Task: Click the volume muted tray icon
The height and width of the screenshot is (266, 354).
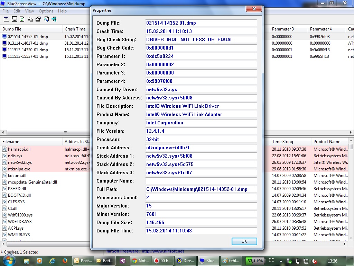Action: pos(314,261)
